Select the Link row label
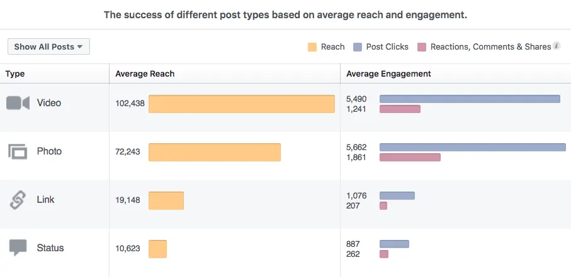The height and width of the screenshot is (277, 571). [x=45, y=200]
